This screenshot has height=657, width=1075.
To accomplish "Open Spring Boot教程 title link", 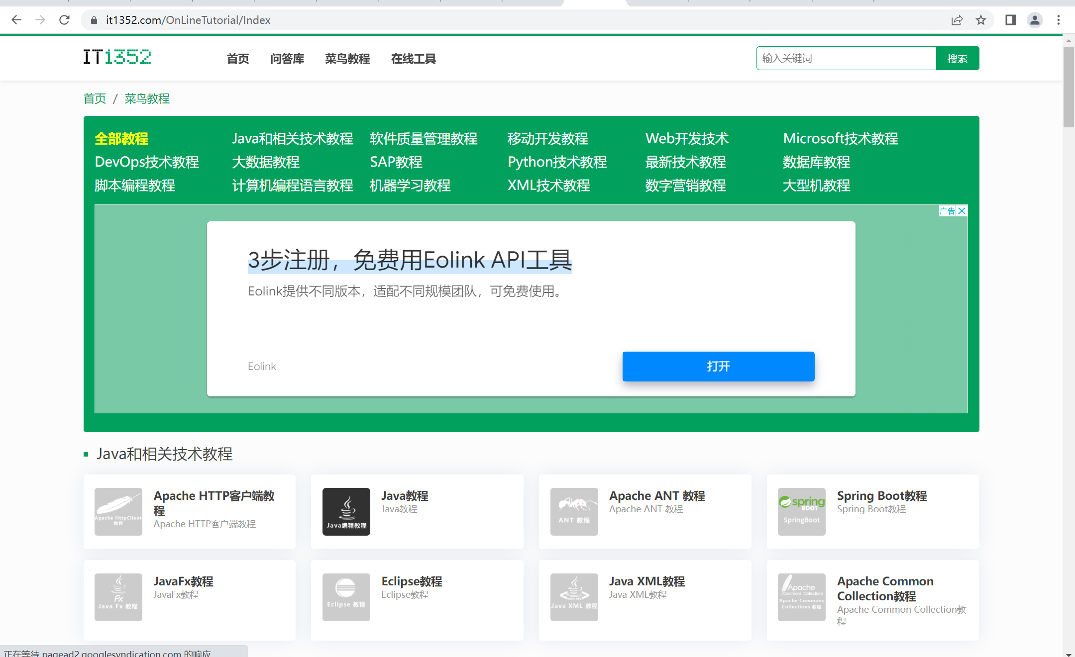I will click(882, 496).
